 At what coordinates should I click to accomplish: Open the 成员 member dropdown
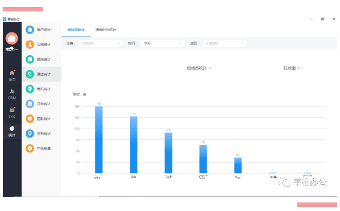tap(225, 43)
